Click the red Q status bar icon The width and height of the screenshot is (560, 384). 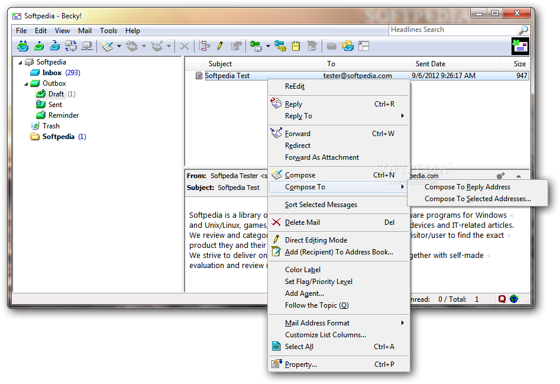tap(502, 299)
